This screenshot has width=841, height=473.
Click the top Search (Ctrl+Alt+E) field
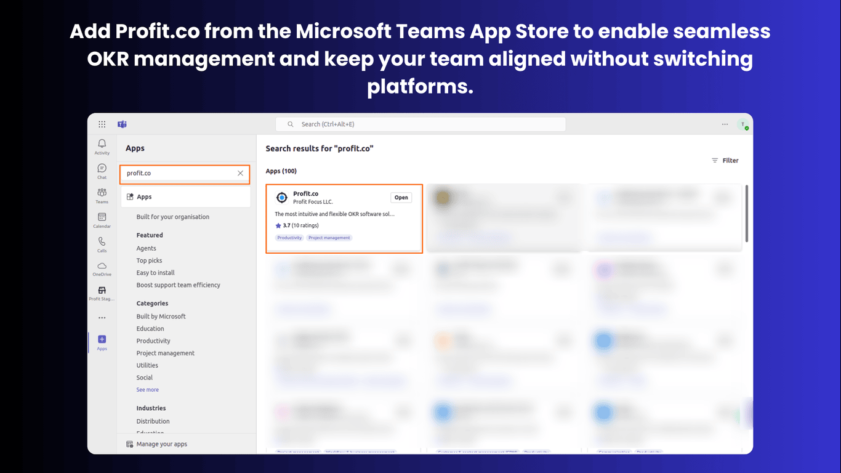[x=420, y=124]
